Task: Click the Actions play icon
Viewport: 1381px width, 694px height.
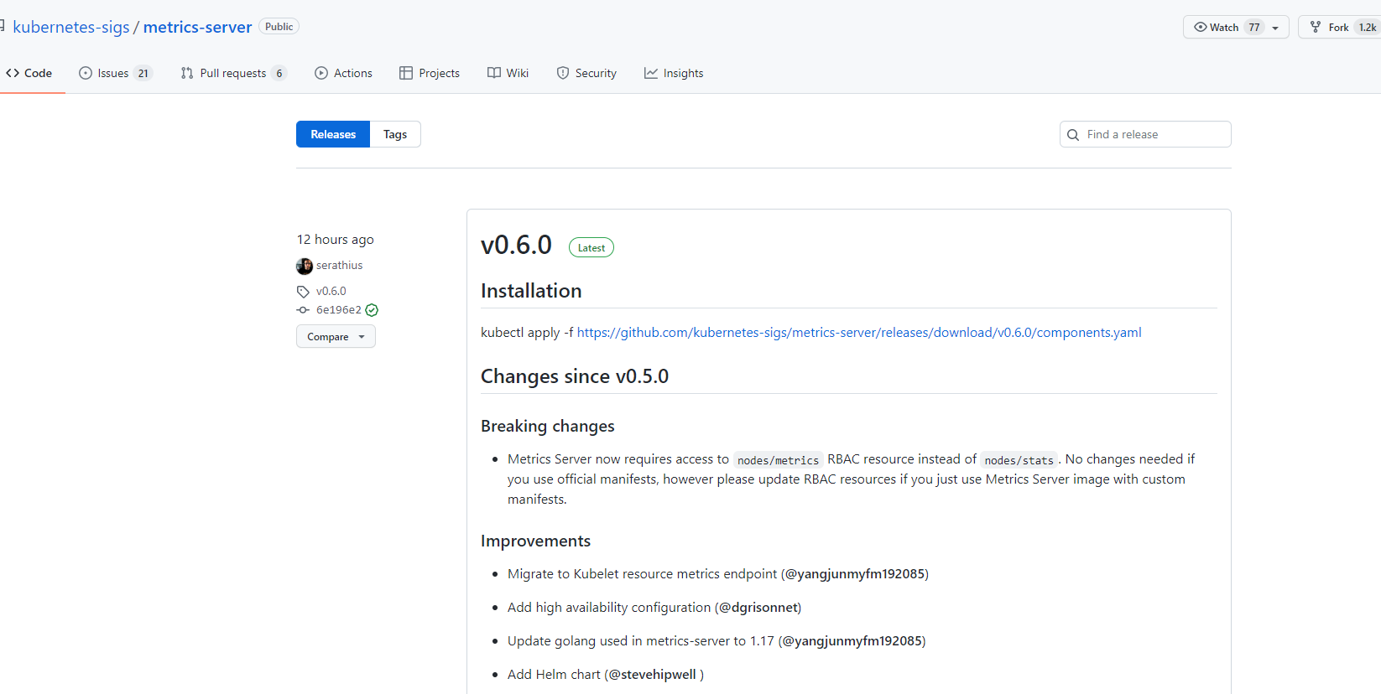Action: tap(321, 73)
